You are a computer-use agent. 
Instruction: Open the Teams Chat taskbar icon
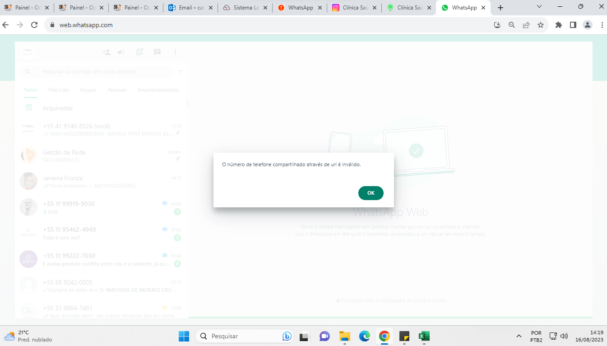coord(324,336)
